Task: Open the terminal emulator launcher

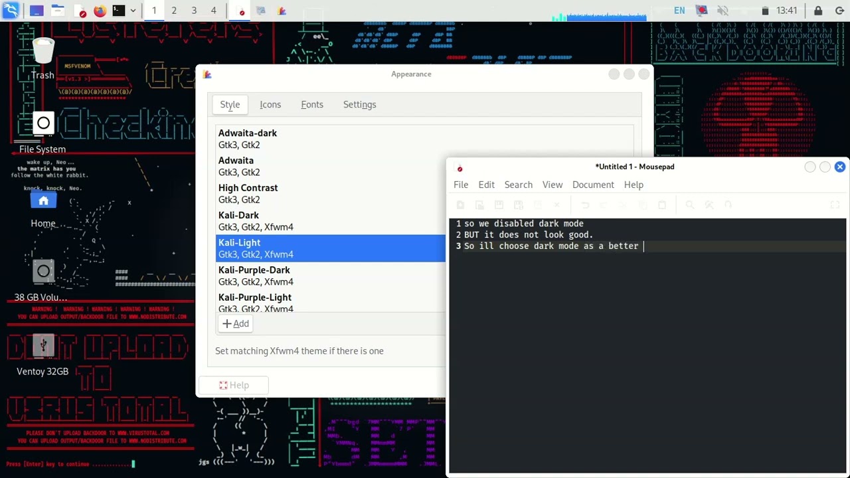Action: pyautogui.click(x=118, y=11)
